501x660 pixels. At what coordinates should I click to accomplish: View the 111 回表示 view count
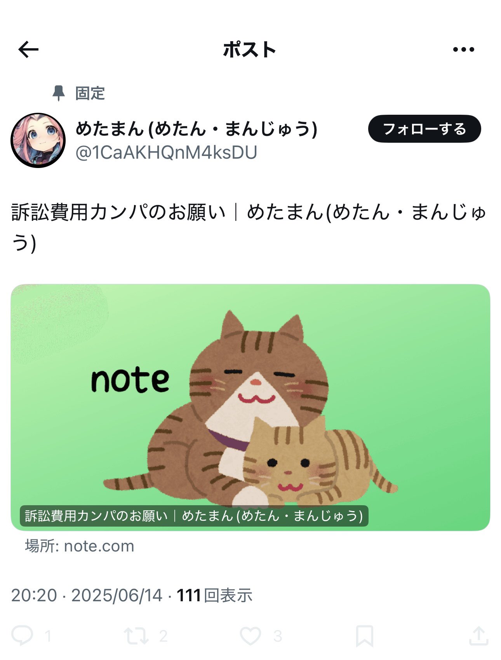click(x=214, y=595)
